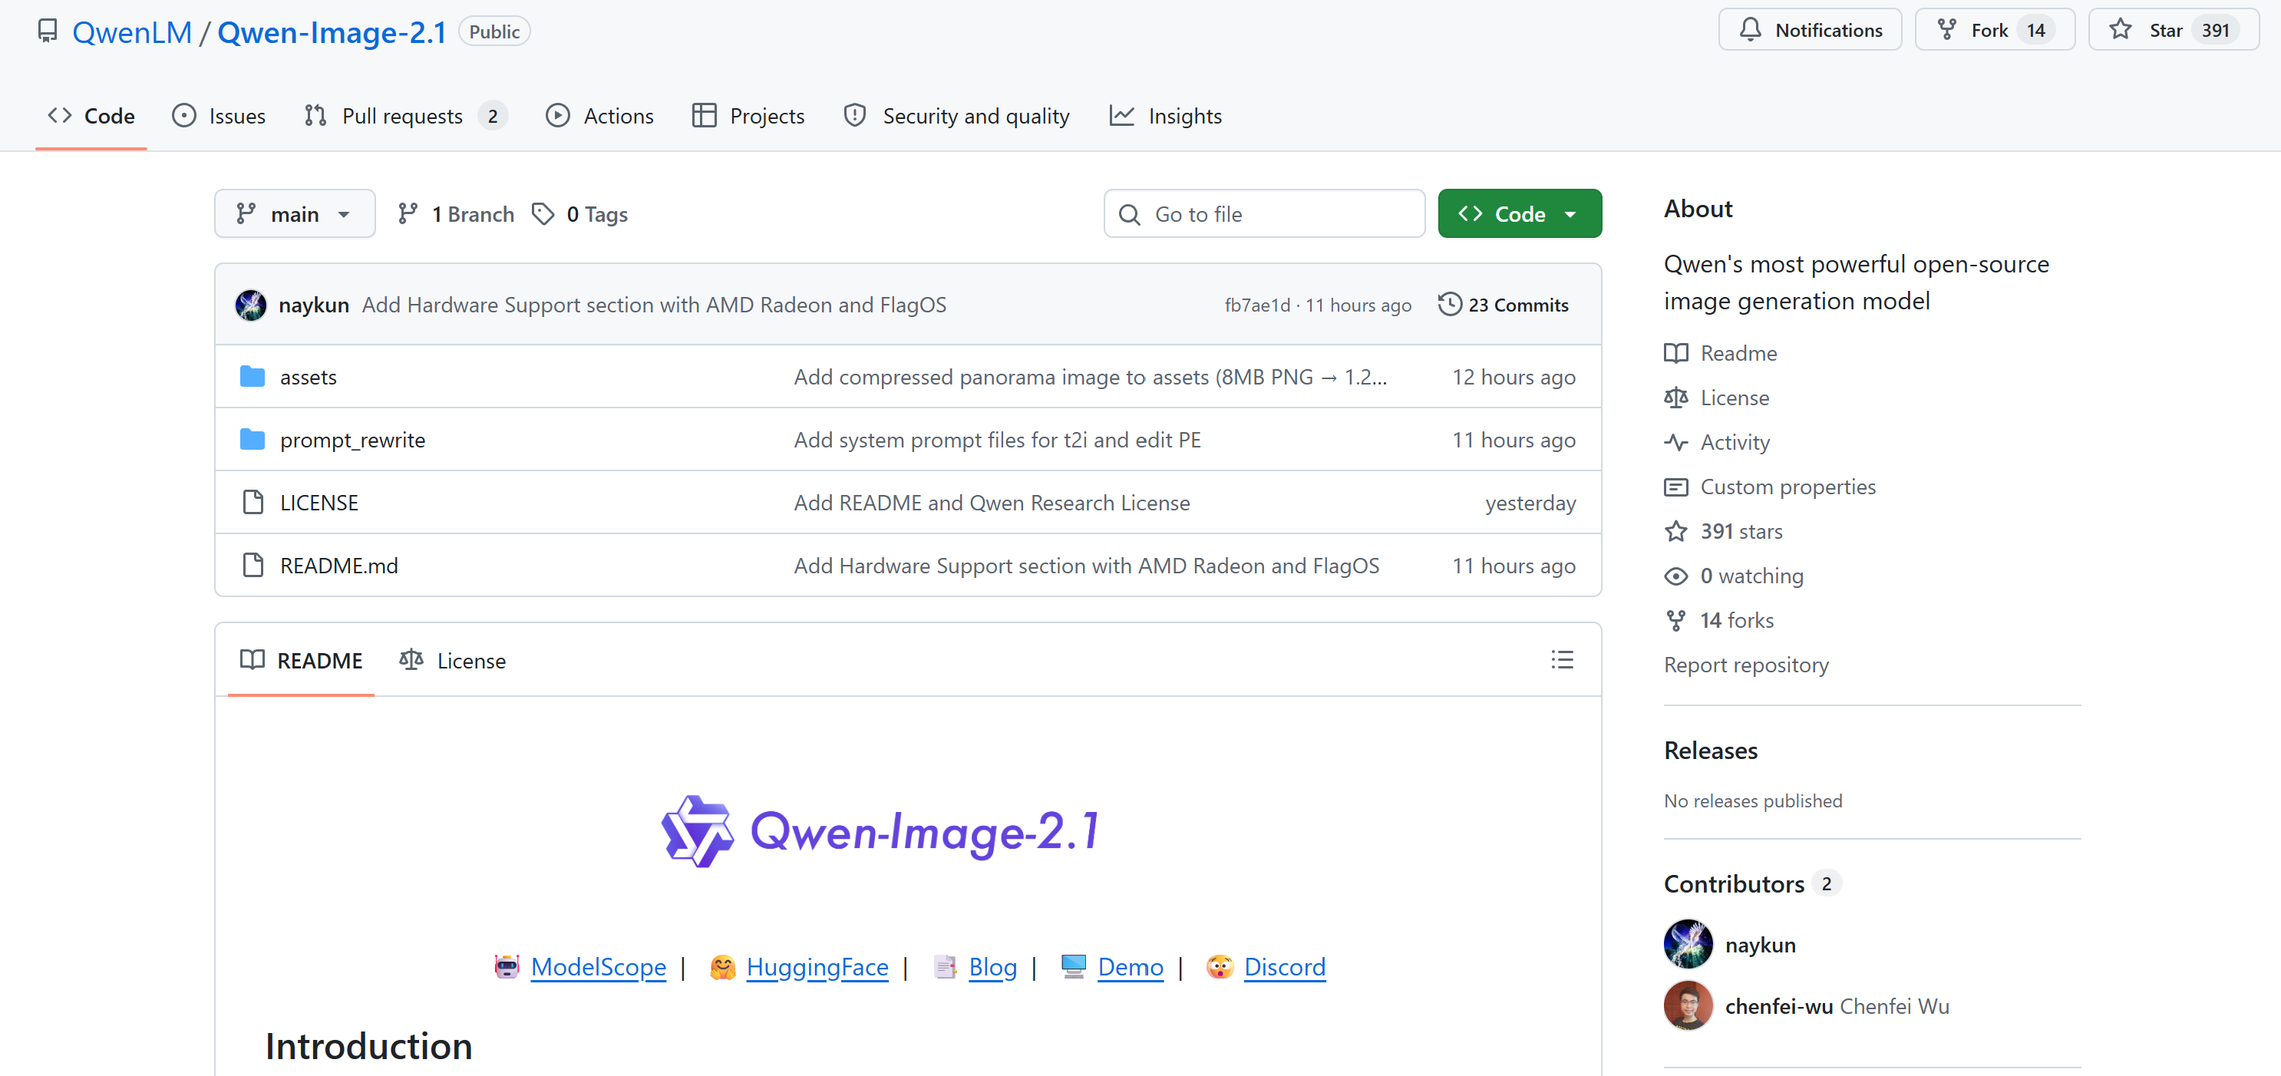Click the tag icon next to 0 Tags
Viewport: 2281px width, 1076px height.
(x=543, y=214)
